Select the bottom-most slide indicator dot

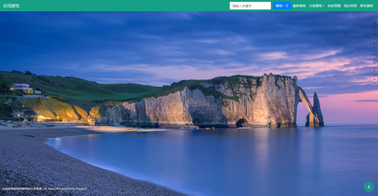374,83
